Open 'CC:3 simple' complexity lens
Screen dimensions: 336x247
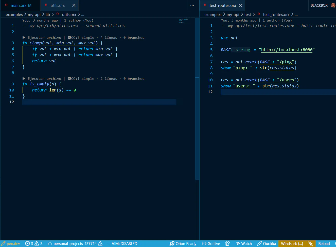(81, 37)
